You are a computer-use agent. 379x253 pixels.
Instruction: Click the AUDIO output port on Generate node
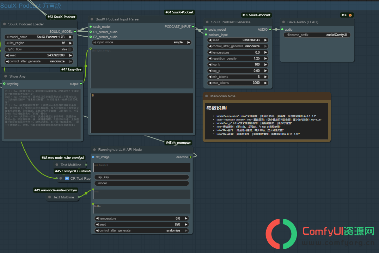270,30
